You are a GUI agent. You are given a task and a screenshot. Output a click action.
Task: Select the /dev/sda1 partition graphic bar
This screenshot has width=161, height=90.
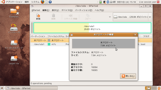[x=92, y=28]
